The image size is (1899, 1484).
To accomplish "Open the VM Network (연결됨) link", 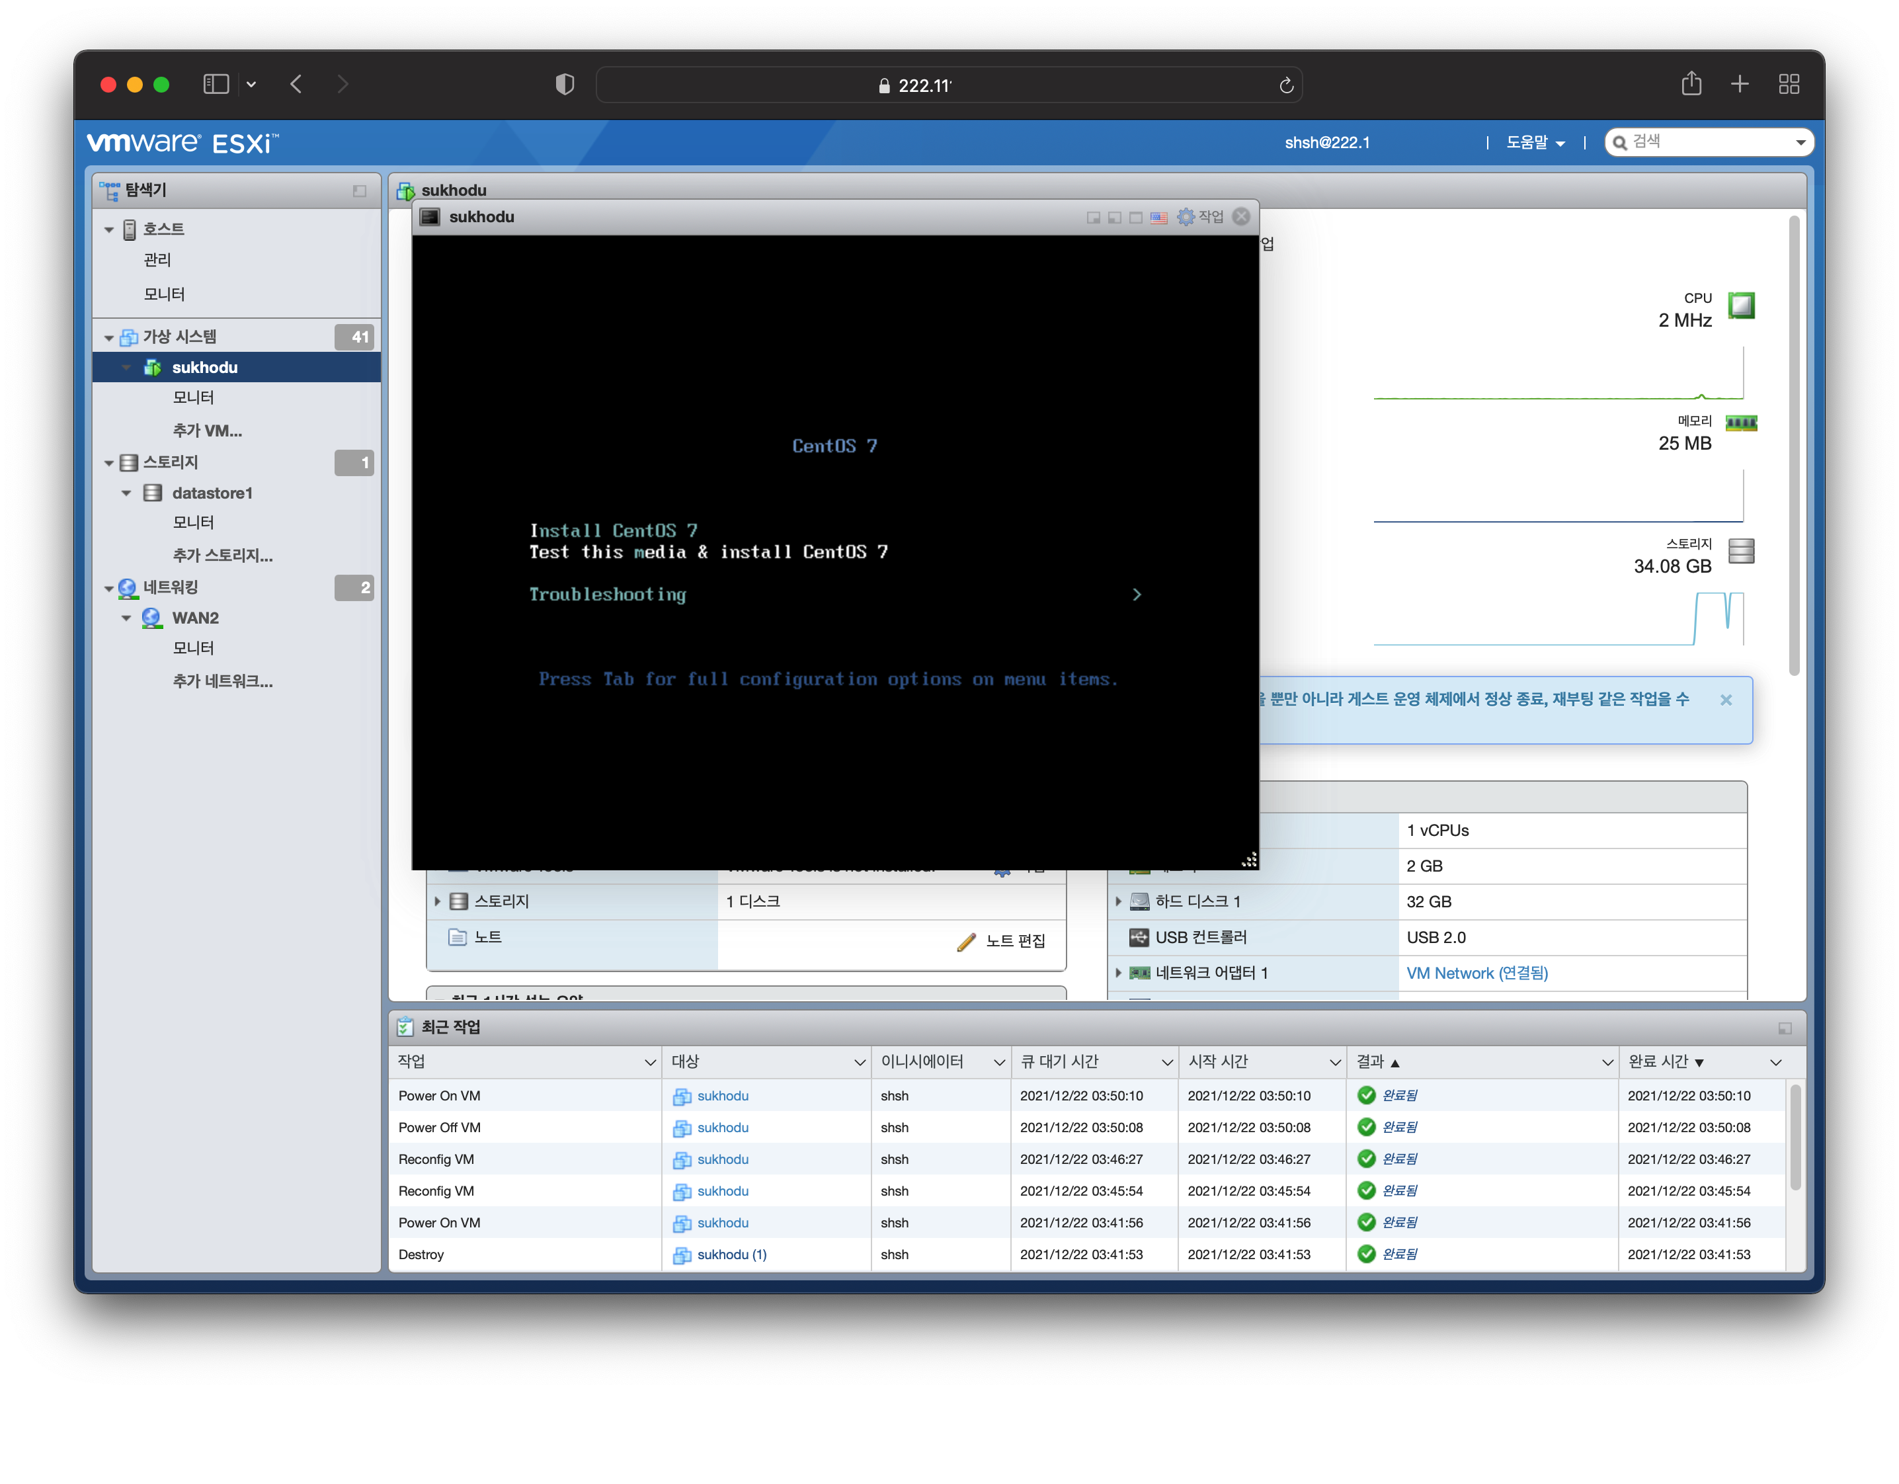I will tap(1476, 973).
